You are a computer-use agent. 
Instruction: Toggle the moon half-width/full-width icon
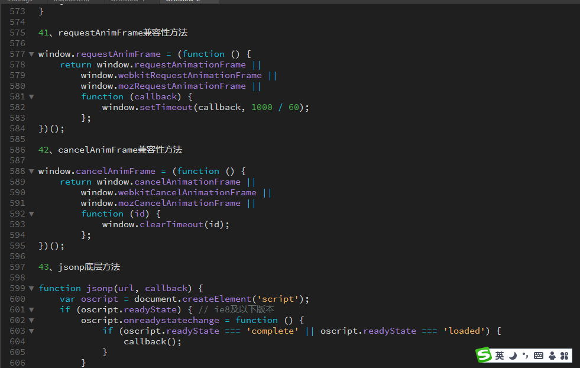click(x=513, y=356)
